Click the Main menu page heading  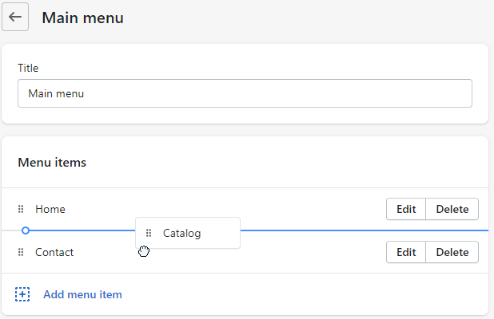click(82, 18)
